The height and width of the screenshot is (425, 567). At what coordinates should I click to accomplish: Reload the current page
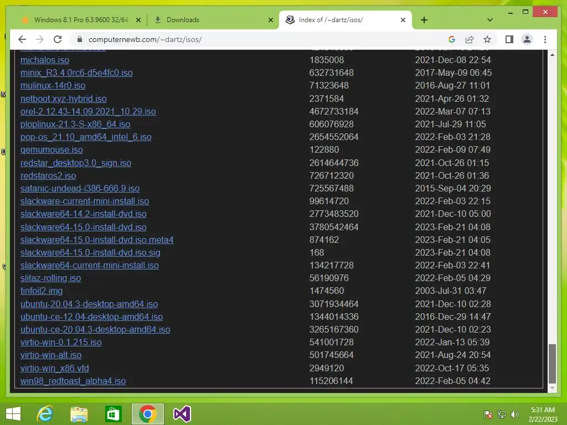(x=58, y=39)
